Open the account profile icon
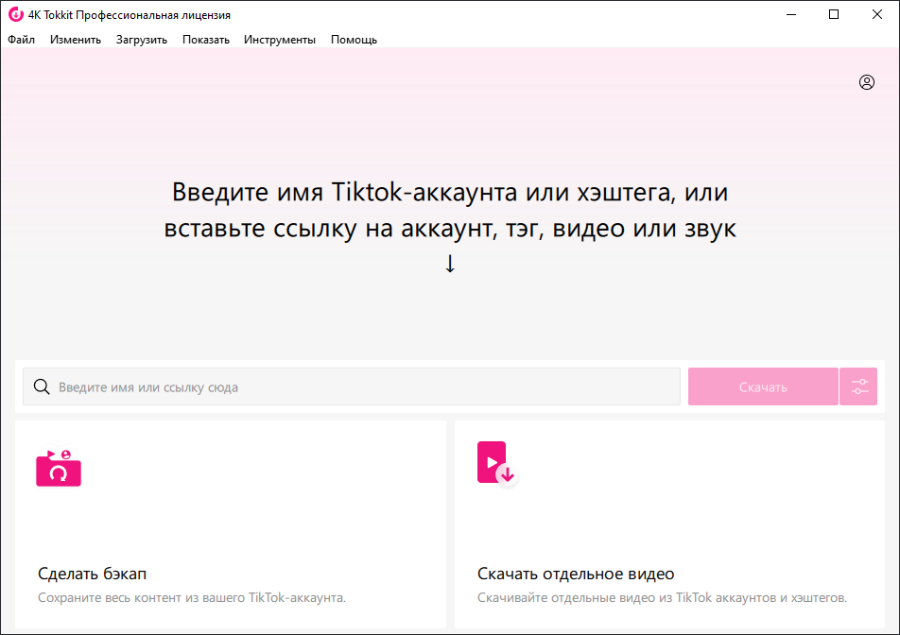Viewport: 900px width, 635px height. 866,82
